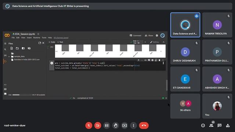Raise hand in the meeting
This screenshot has width=235, height=132.
click(116, 125)
